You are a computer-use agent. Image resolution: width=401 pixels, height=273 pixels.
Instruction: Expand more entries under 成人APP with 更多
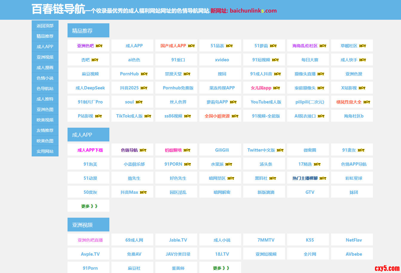tap(88, 206)
